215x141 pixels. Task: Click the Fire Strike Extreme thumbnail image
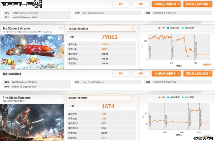(x=32, y=122)
